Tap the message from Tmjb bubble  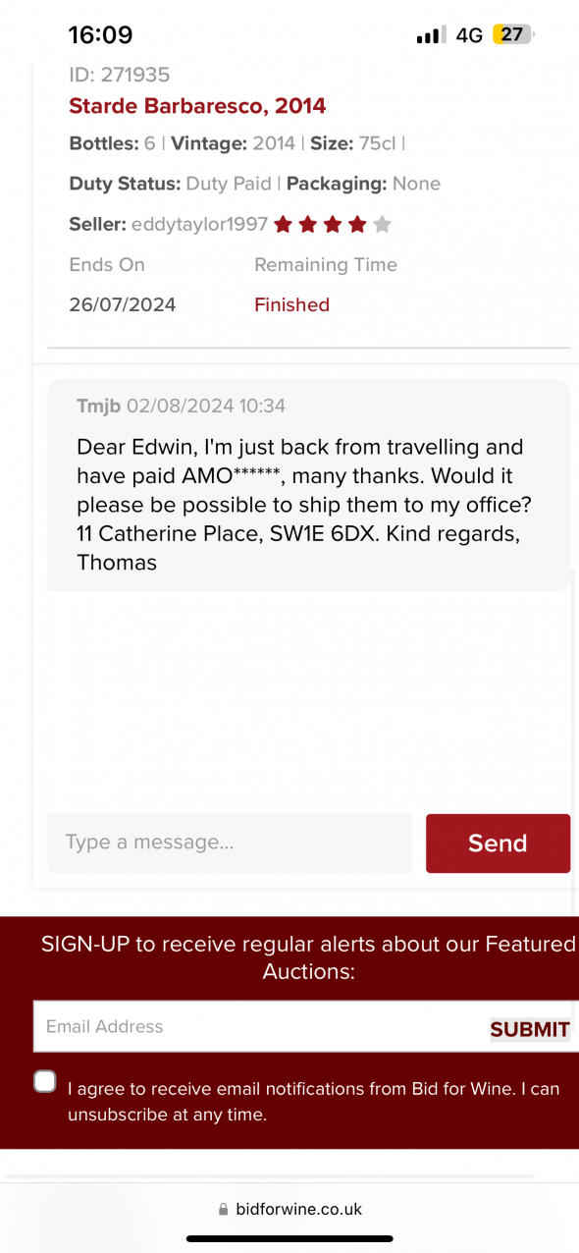309,485
